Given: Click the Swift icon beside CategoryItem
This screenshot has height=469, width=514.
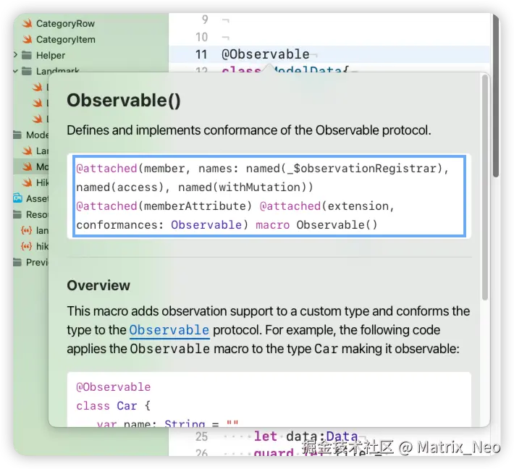Looking at the screenshot, I should (28, 39).
